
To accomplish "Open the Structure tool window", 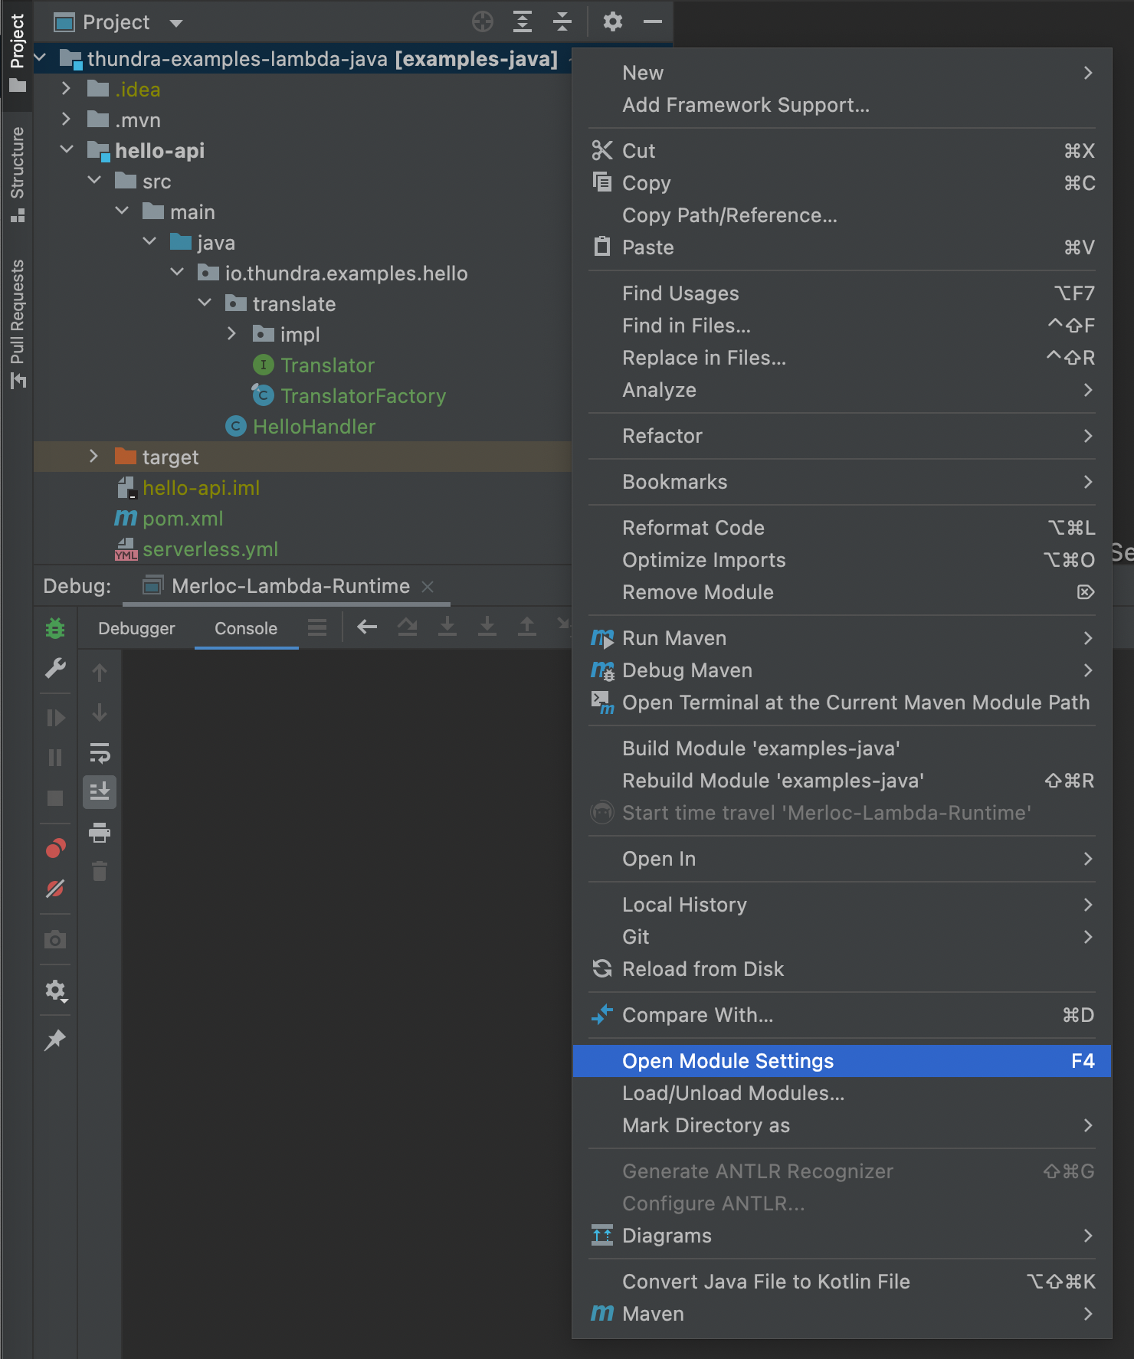I will pyautogui.click(x=17, y=174).
